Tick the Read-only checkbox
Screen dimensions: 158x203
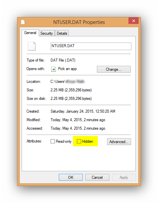[x=53, y=141]
